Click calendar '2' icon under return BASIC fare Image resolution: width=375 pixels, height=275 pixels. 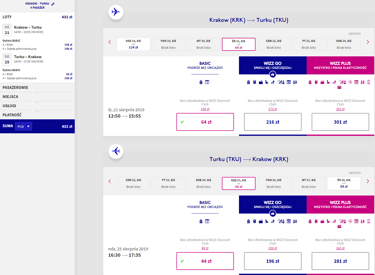207,221
